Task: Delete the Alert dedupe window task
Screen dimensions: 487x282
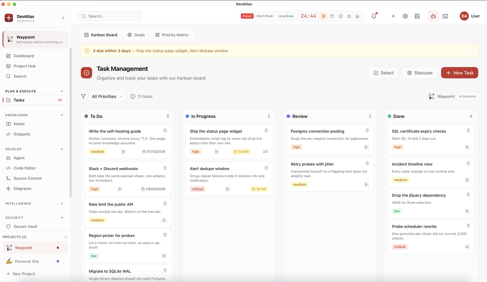Action: tap(266, 168)
